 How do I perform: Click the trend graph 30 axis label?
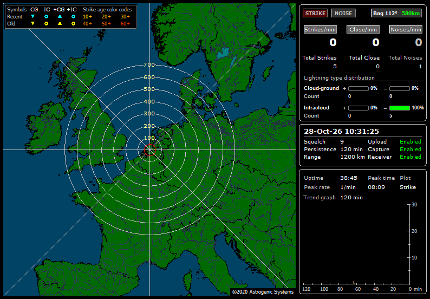click(414, 205)
